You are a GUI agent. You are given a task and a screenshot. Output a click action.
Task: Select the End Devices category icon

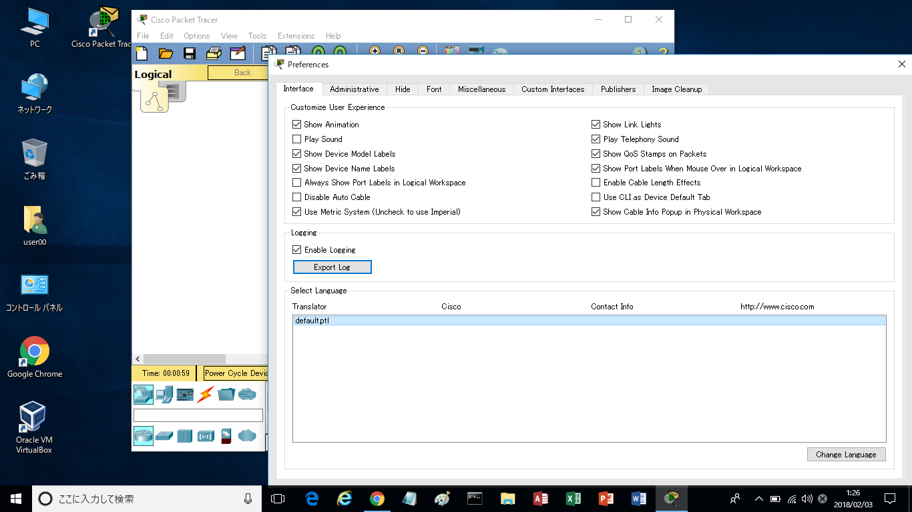coord(164,394)
